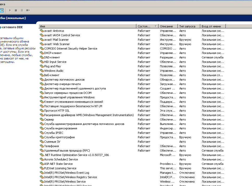Click gear icon of Plug and Play row

tap(42, 66)
